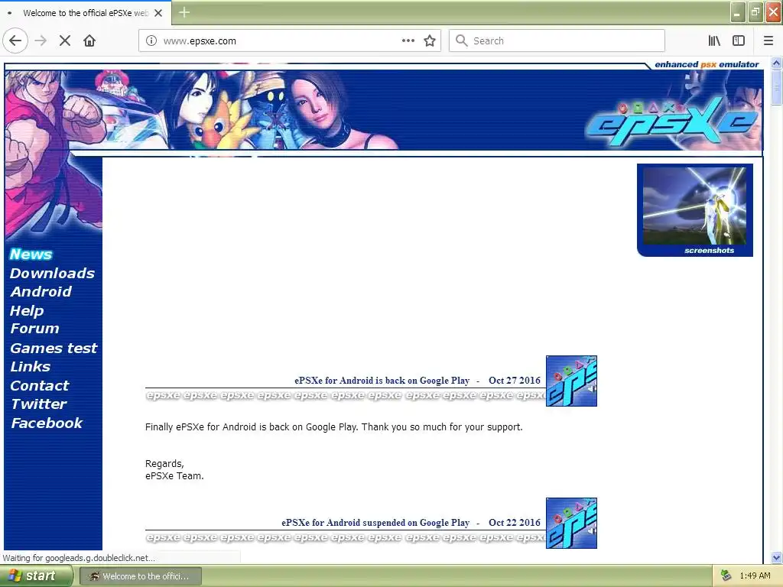Click 'enhanced psx emulator' banner text
The width and height of the screenshot is (783, 587).
coord(707,64)
